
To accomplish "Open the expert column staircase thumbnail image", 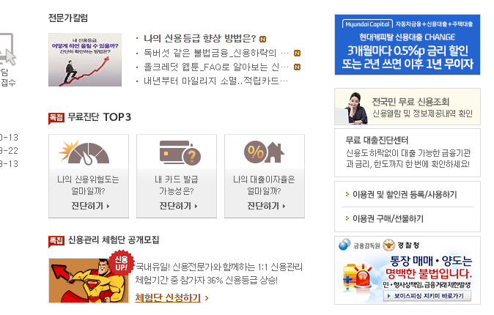I will tap(85, 59).
